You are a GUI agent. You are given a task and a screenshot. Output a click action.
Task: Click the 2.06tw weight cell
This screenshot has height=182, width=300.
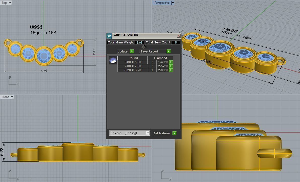(x=163, y=70)
